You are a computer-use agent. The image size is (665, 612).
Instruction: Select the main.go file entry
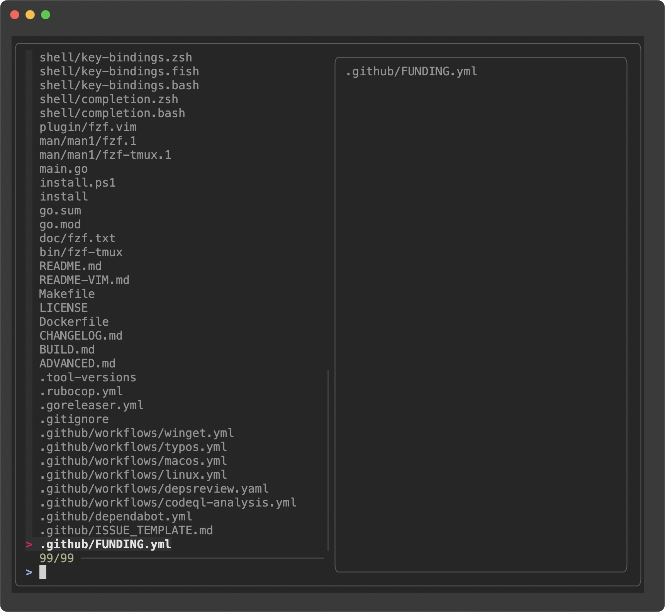[63, 168]
